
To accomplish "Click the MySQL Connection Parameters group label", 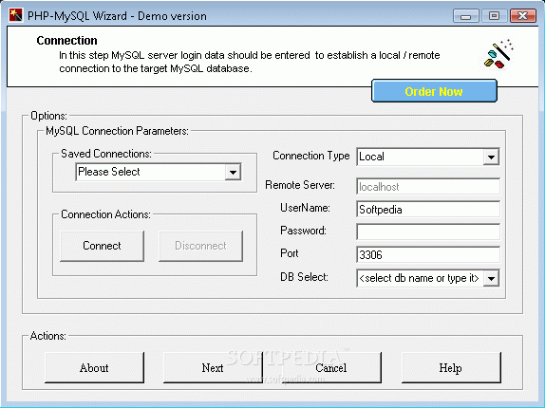I will [x=117, y=131].
